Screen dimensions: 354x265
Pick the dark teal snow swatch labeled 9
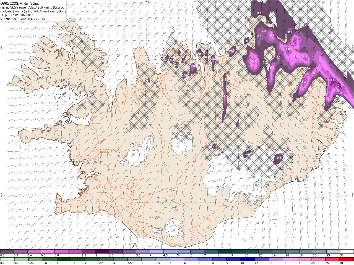pos(238,251)
